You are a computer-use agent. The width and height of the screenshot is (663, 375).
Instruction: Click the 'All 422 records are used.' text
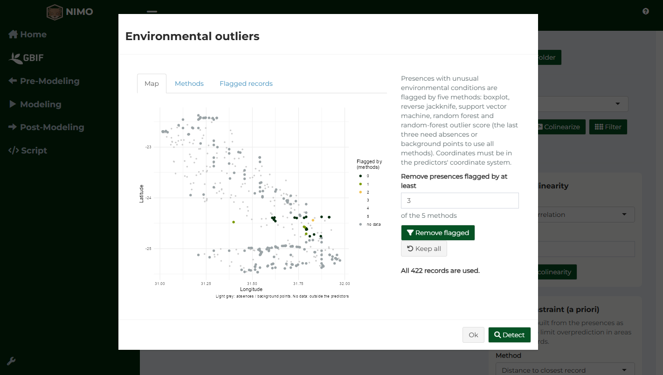(440, 271)
